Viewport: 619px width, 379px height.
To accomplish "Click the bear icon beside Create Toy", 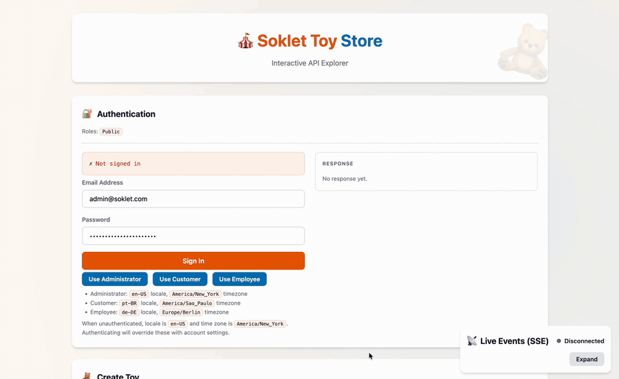I will [x=87, y=376].
